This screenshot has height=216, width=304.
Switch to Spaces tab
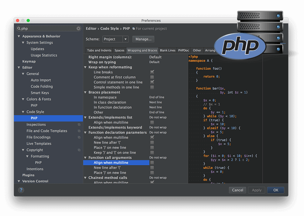coord(119,50)
